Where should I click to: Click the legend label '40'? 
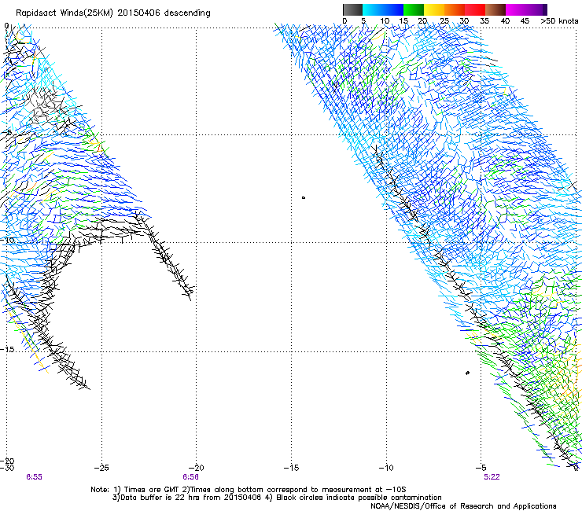coord(505,21)
